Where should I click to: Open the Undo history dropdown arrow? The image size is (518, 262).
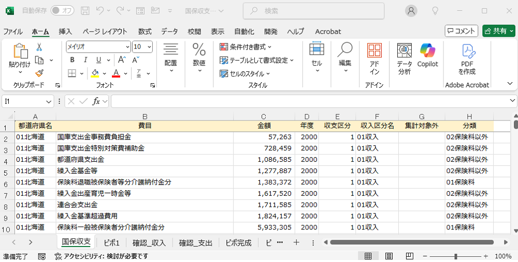(x=108, y=11)
